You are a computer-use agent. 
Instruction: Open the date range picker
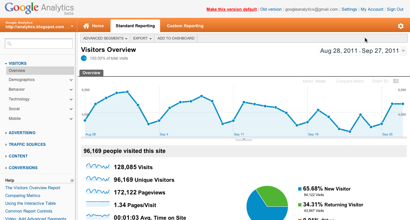(x=363, y=51)
